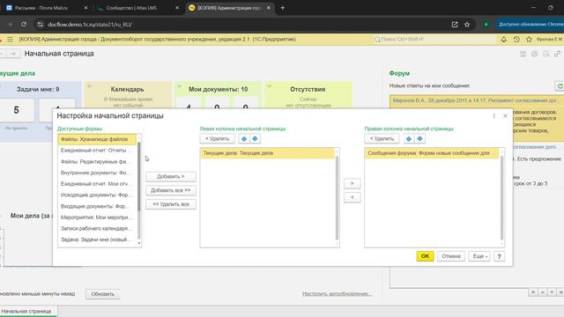
Task: Open favorites star icon in 1C header
Action: (x=529, y=39)
